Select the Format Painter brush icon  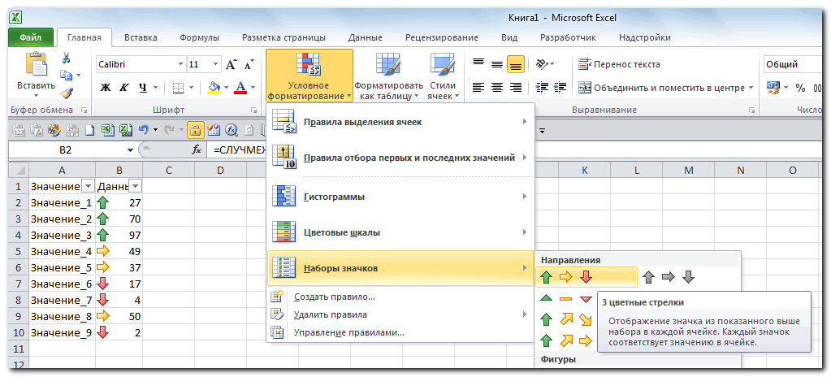[67, 93]
